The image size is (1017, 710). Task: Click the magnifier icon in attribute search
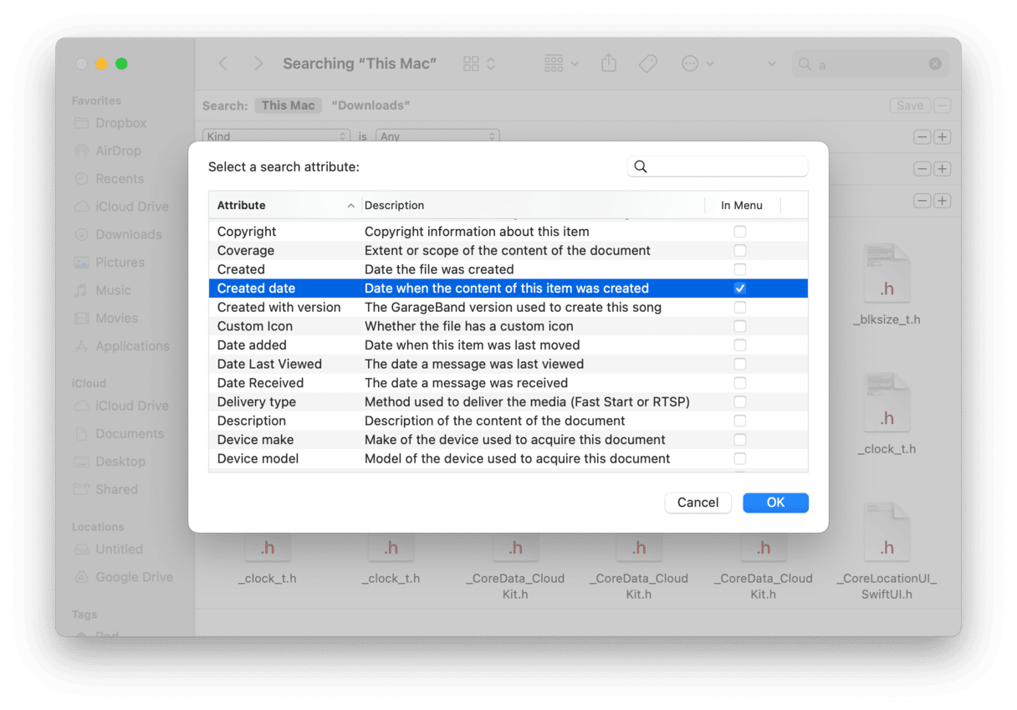click(641, 166)
